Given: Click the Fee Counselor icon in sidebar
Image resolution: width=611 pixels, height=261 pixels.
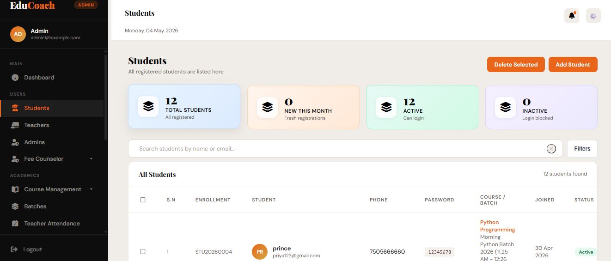Looking at the screenshot, I should click(x=15, y=159).
